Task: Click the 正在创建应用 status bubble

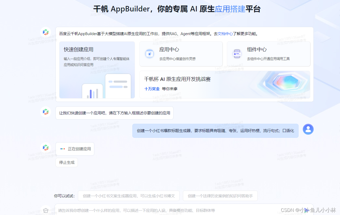Action: (75, 149)
